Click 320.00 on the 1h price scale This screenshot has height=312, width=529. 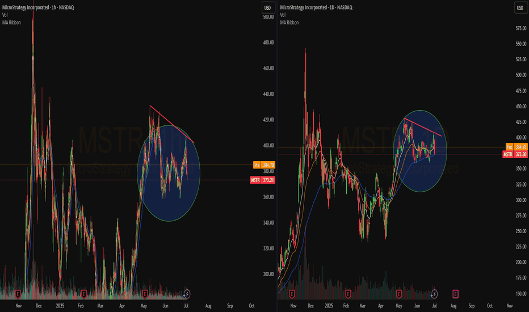click(268, 248)
